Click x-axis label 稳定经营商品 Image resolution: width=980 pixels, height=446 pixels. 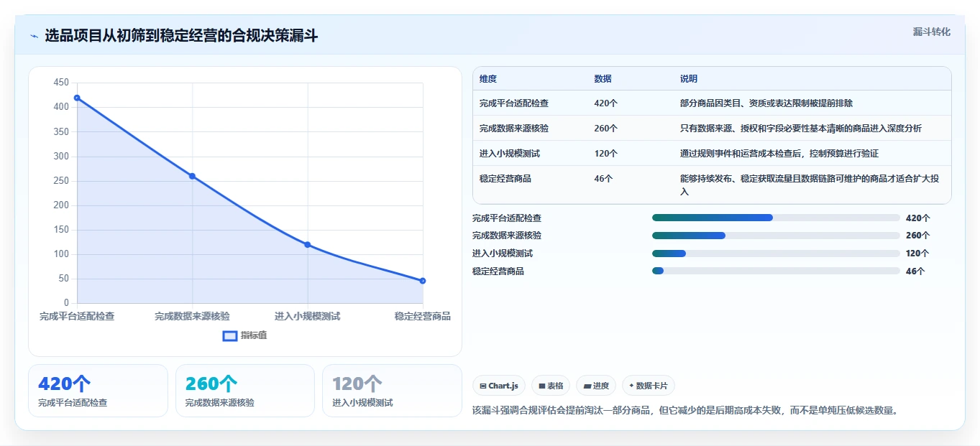click(x=423, y=316)
